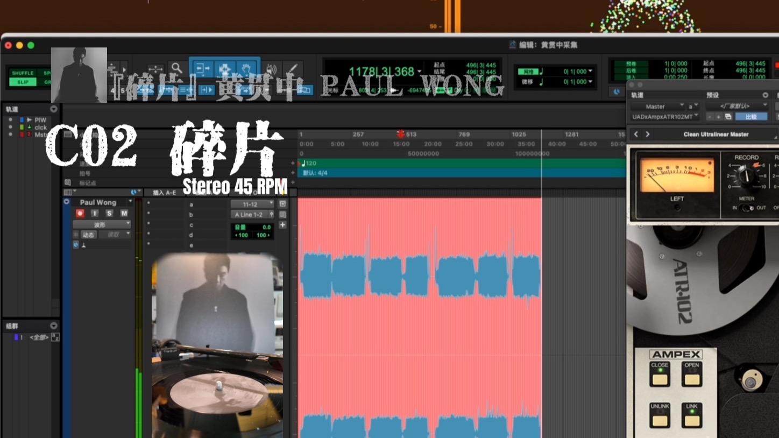Viewport: 779px width, 438px height.
Task: Flip the METER IN/OUT switch
Action: [746, 208]
